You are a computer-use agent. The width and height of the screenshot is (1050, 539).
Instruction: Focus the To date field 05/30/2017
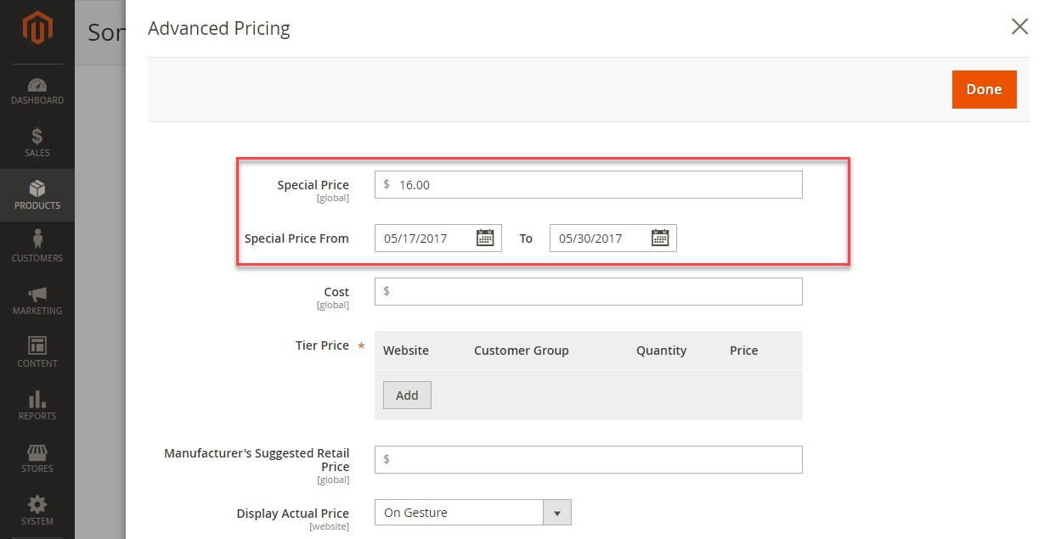pyautogui.click(x=613, y=238)
